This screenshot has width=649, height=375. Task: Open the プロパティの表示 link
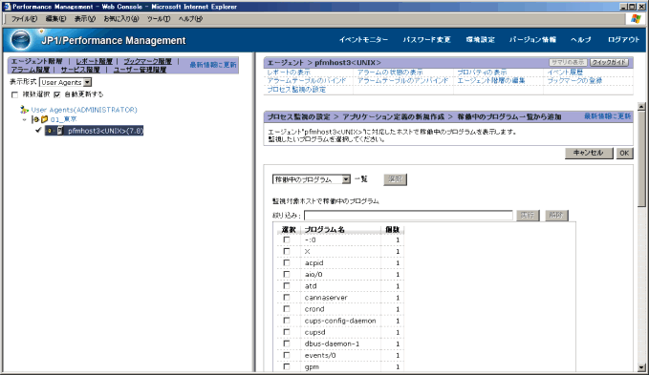[x=482, y=73]
